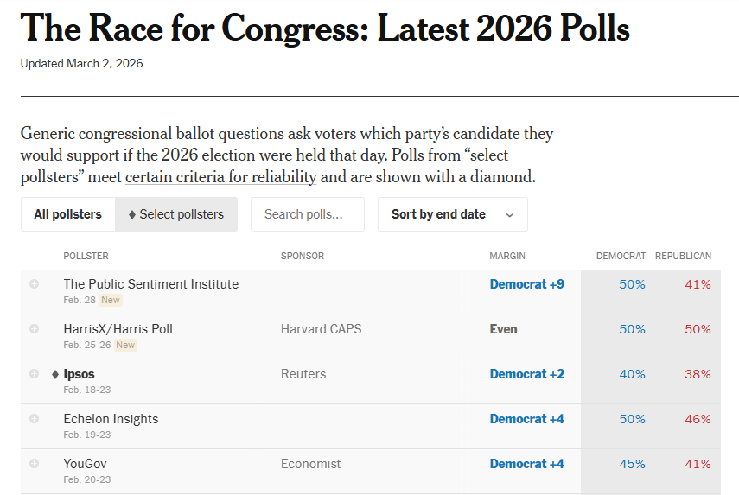Expand The Public Sentiment Institute row plus icon
The image size is (739, 495).
(x=34, y=283)
